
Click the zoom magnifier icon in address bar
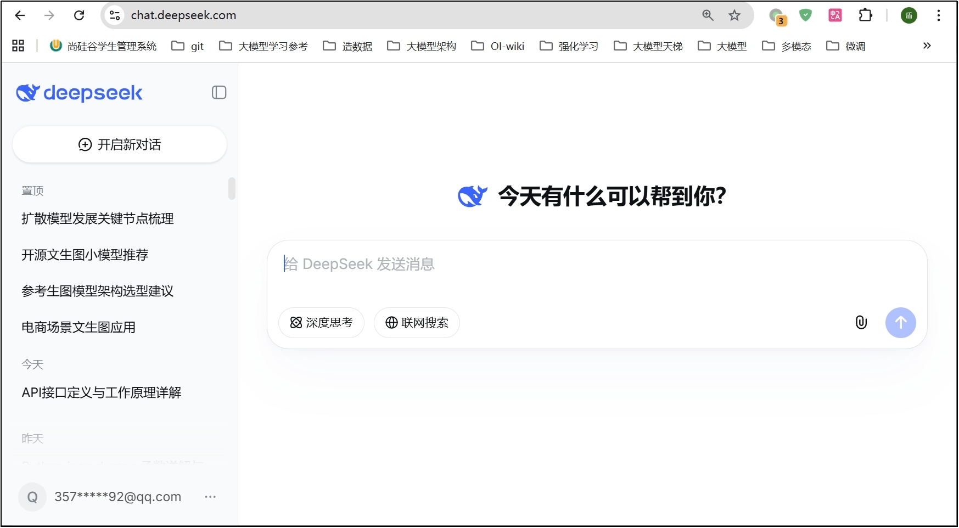click(708, 15)
